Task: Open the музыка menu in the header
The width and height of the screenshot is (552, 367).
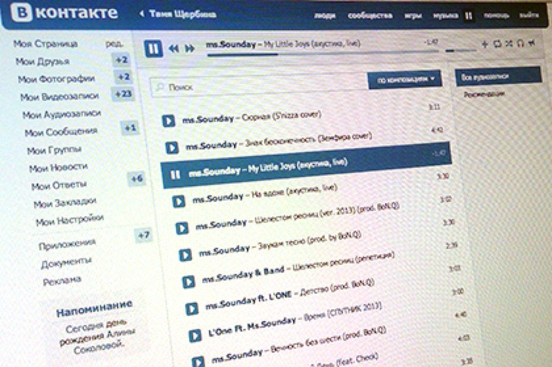Action: (x=445, y=14)
